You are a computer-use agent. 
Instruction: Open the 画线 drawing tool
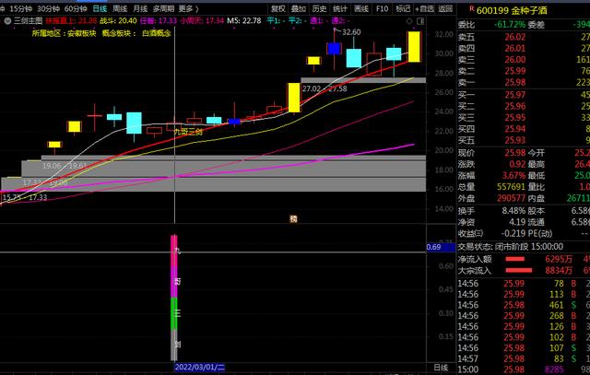click(361, 7)
